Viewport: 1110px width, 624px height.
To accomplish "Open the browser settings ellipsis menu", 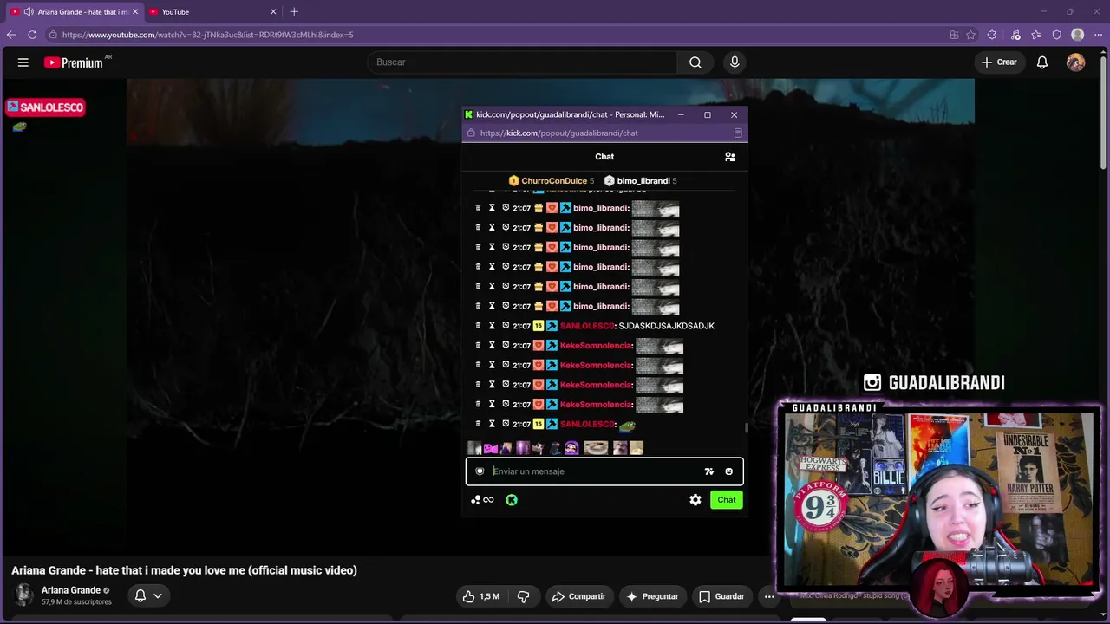I will coord(1099,35).
